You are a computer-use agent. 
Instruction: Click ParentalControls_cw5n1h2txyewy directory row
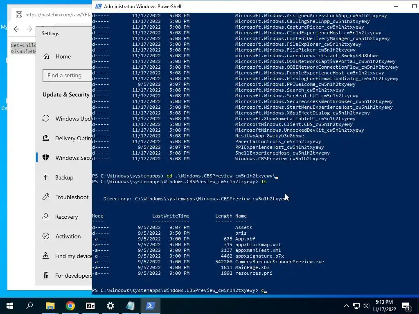coord(206,141)
